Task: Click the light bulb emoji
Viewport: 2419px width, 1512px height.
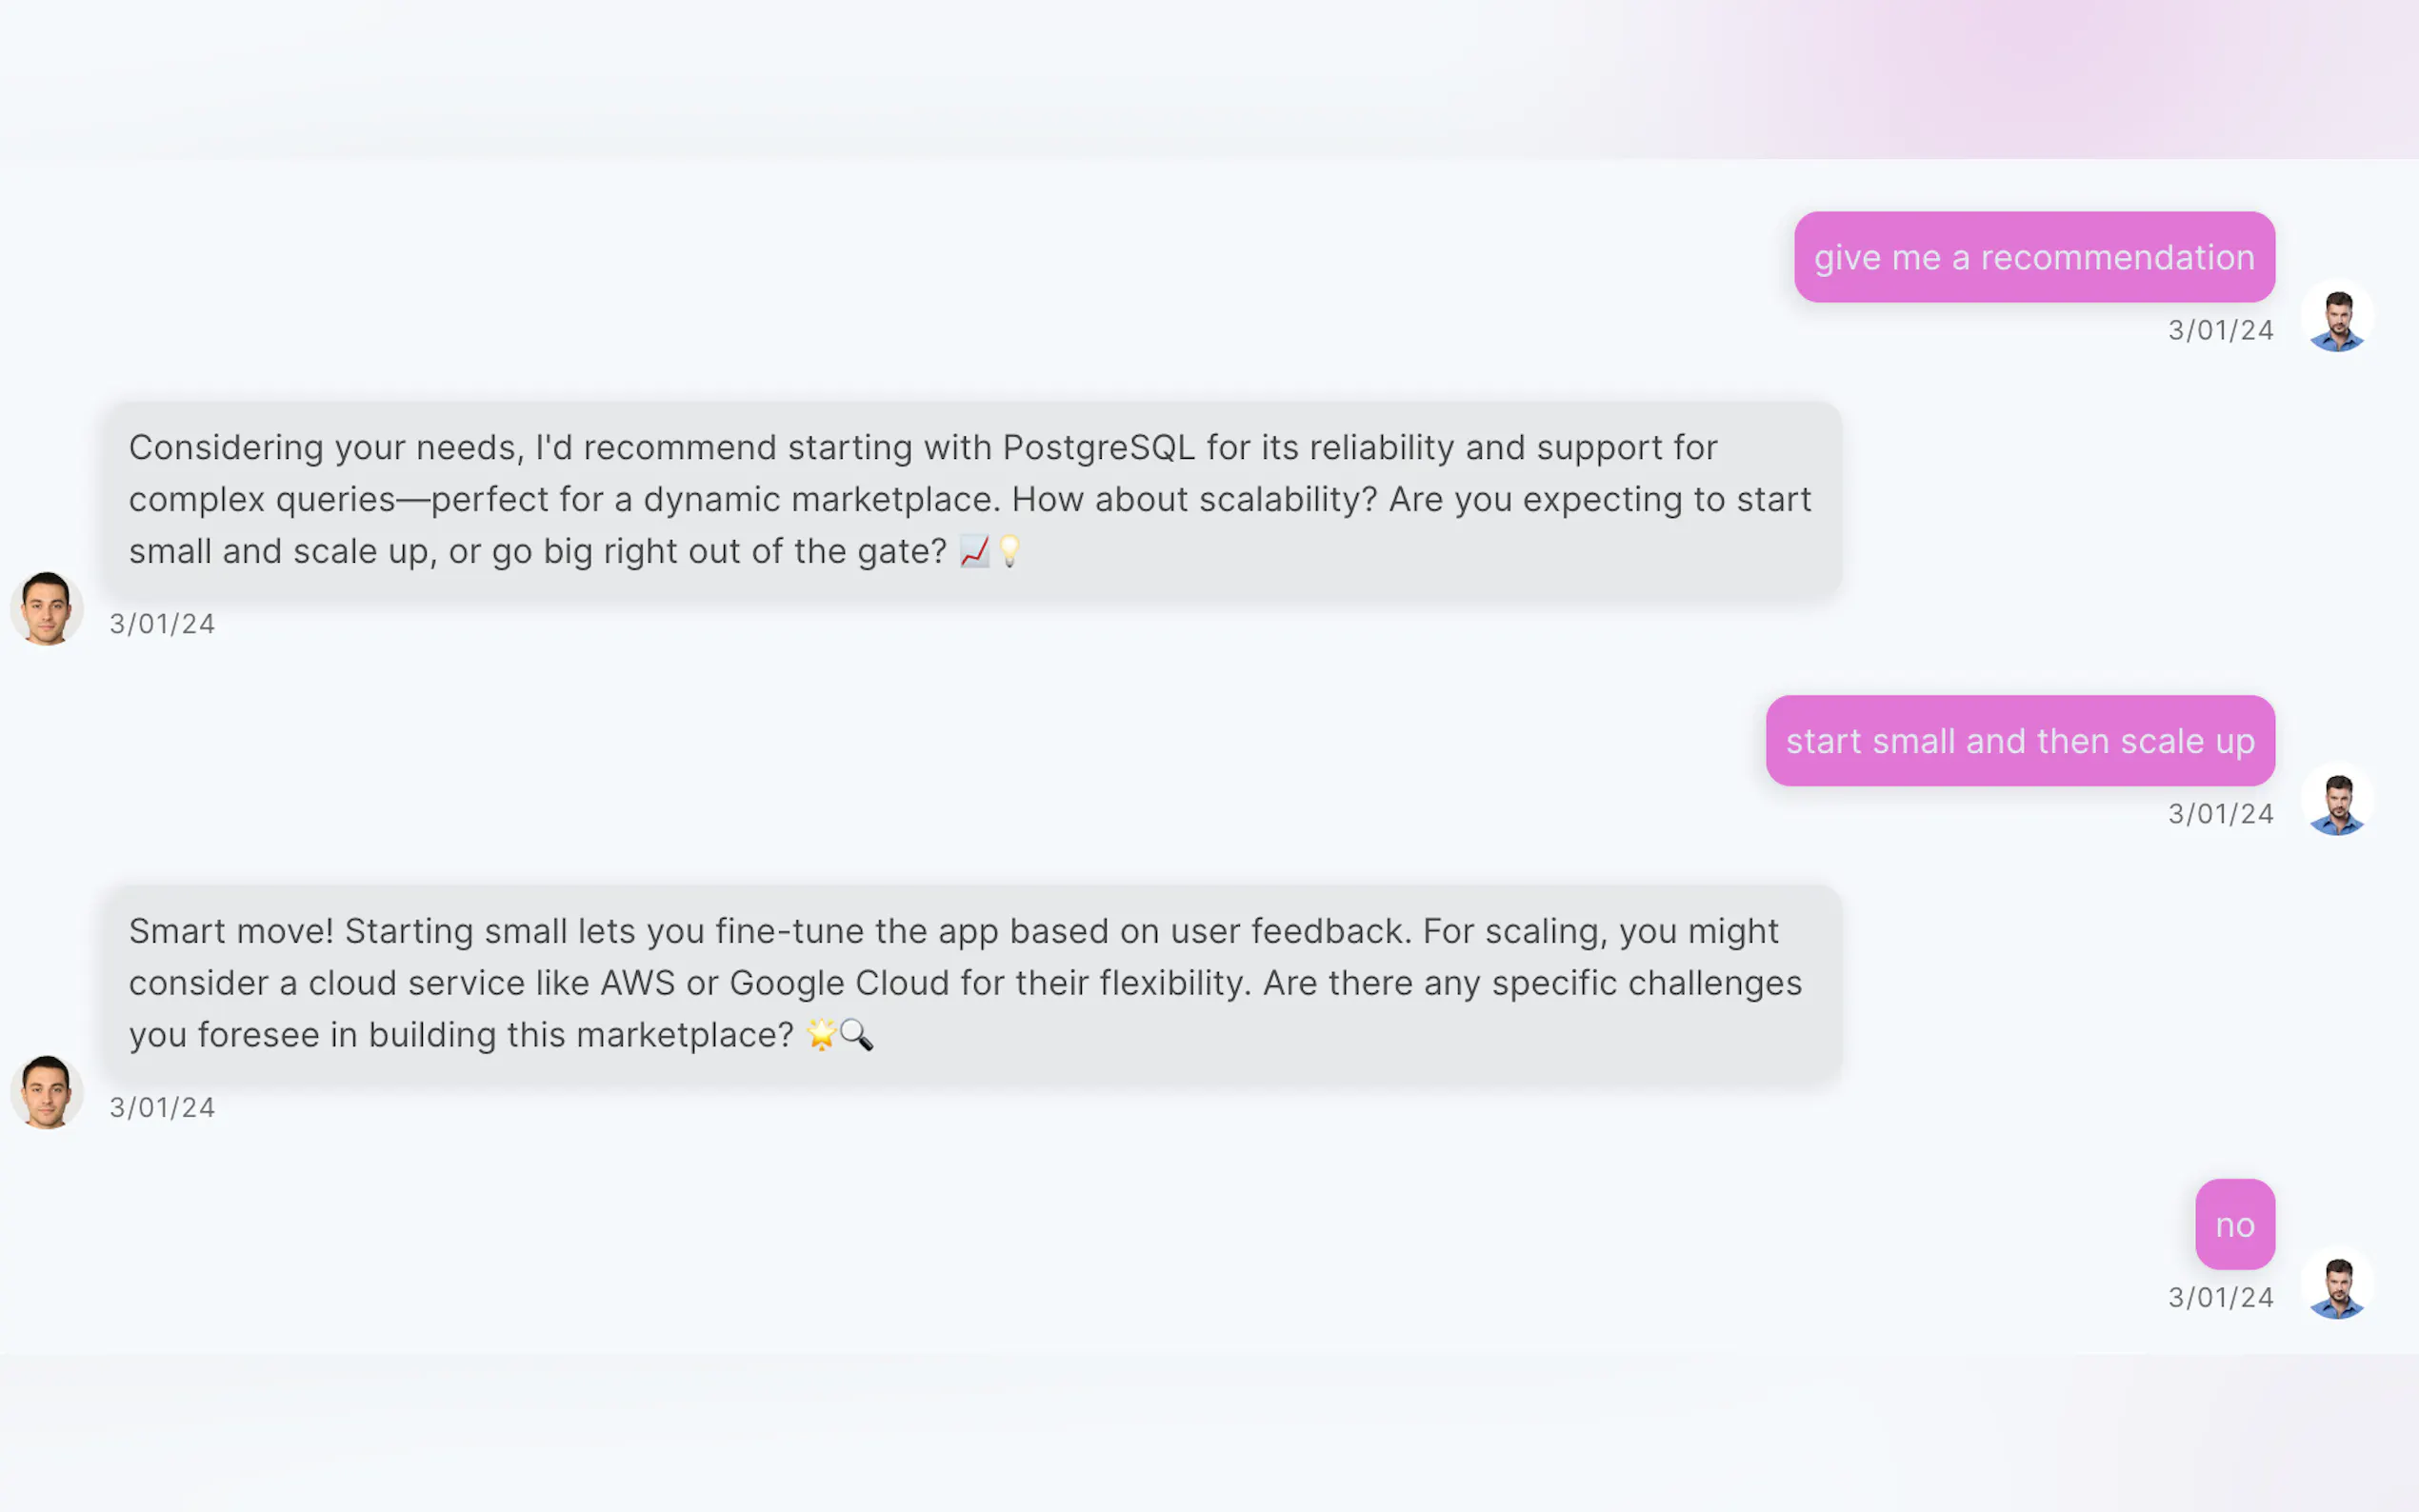Action: pos(1010,551)
